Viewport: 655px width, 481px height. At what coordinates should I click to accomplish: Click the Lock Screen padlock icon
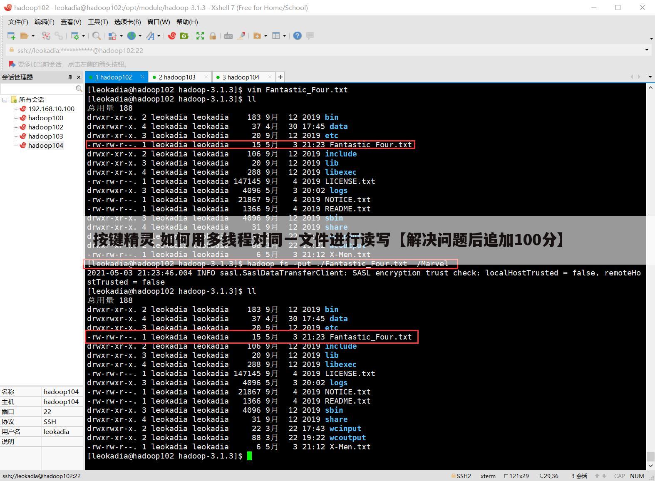click(x=213, y=36)
